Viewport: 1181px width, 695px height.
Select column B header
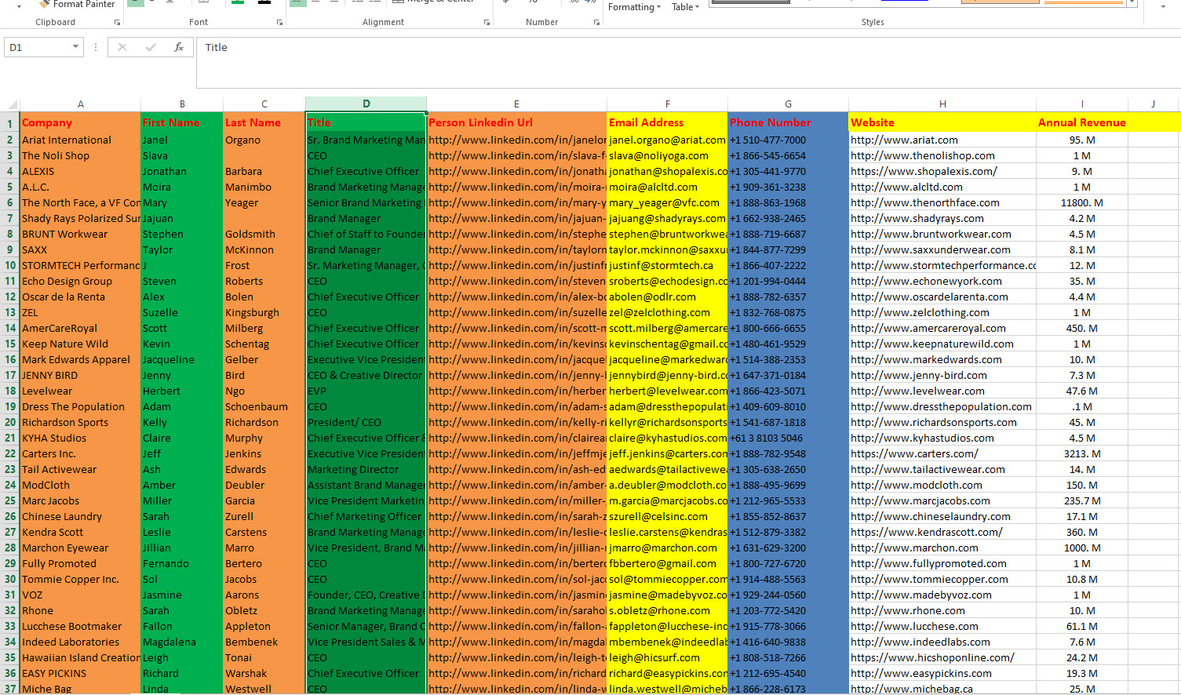(x=182, y=104)
